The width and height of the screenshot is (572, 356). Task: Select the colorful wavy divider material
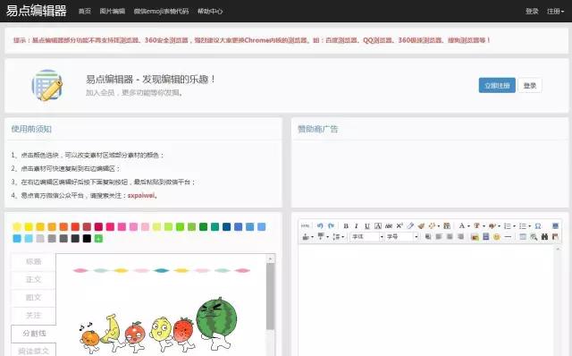[161, 270]
